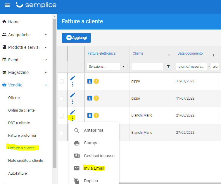Click the Prodotti e servizi book icon
The height and width of the screenshot is (184, 221).
point(4,47)
